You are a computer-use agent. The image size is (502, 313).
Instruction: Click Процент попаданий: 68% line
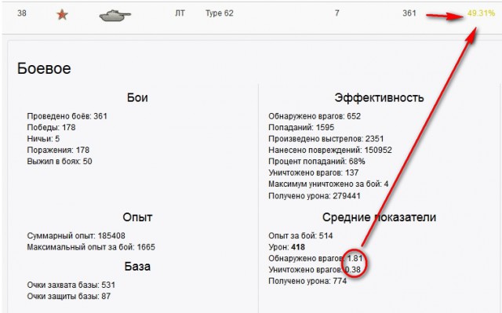(317, 162)
